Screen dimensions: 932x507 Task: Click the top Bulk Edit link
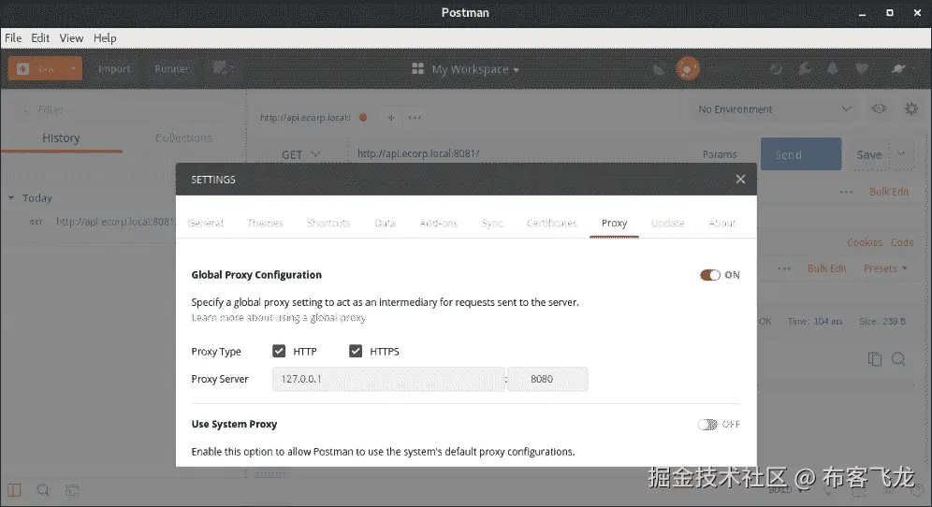tap(889, 192)
